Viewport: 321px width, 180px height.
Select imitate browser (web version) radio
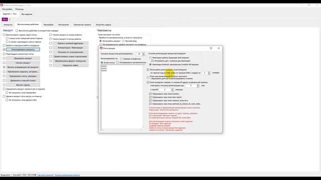point(150,58)
